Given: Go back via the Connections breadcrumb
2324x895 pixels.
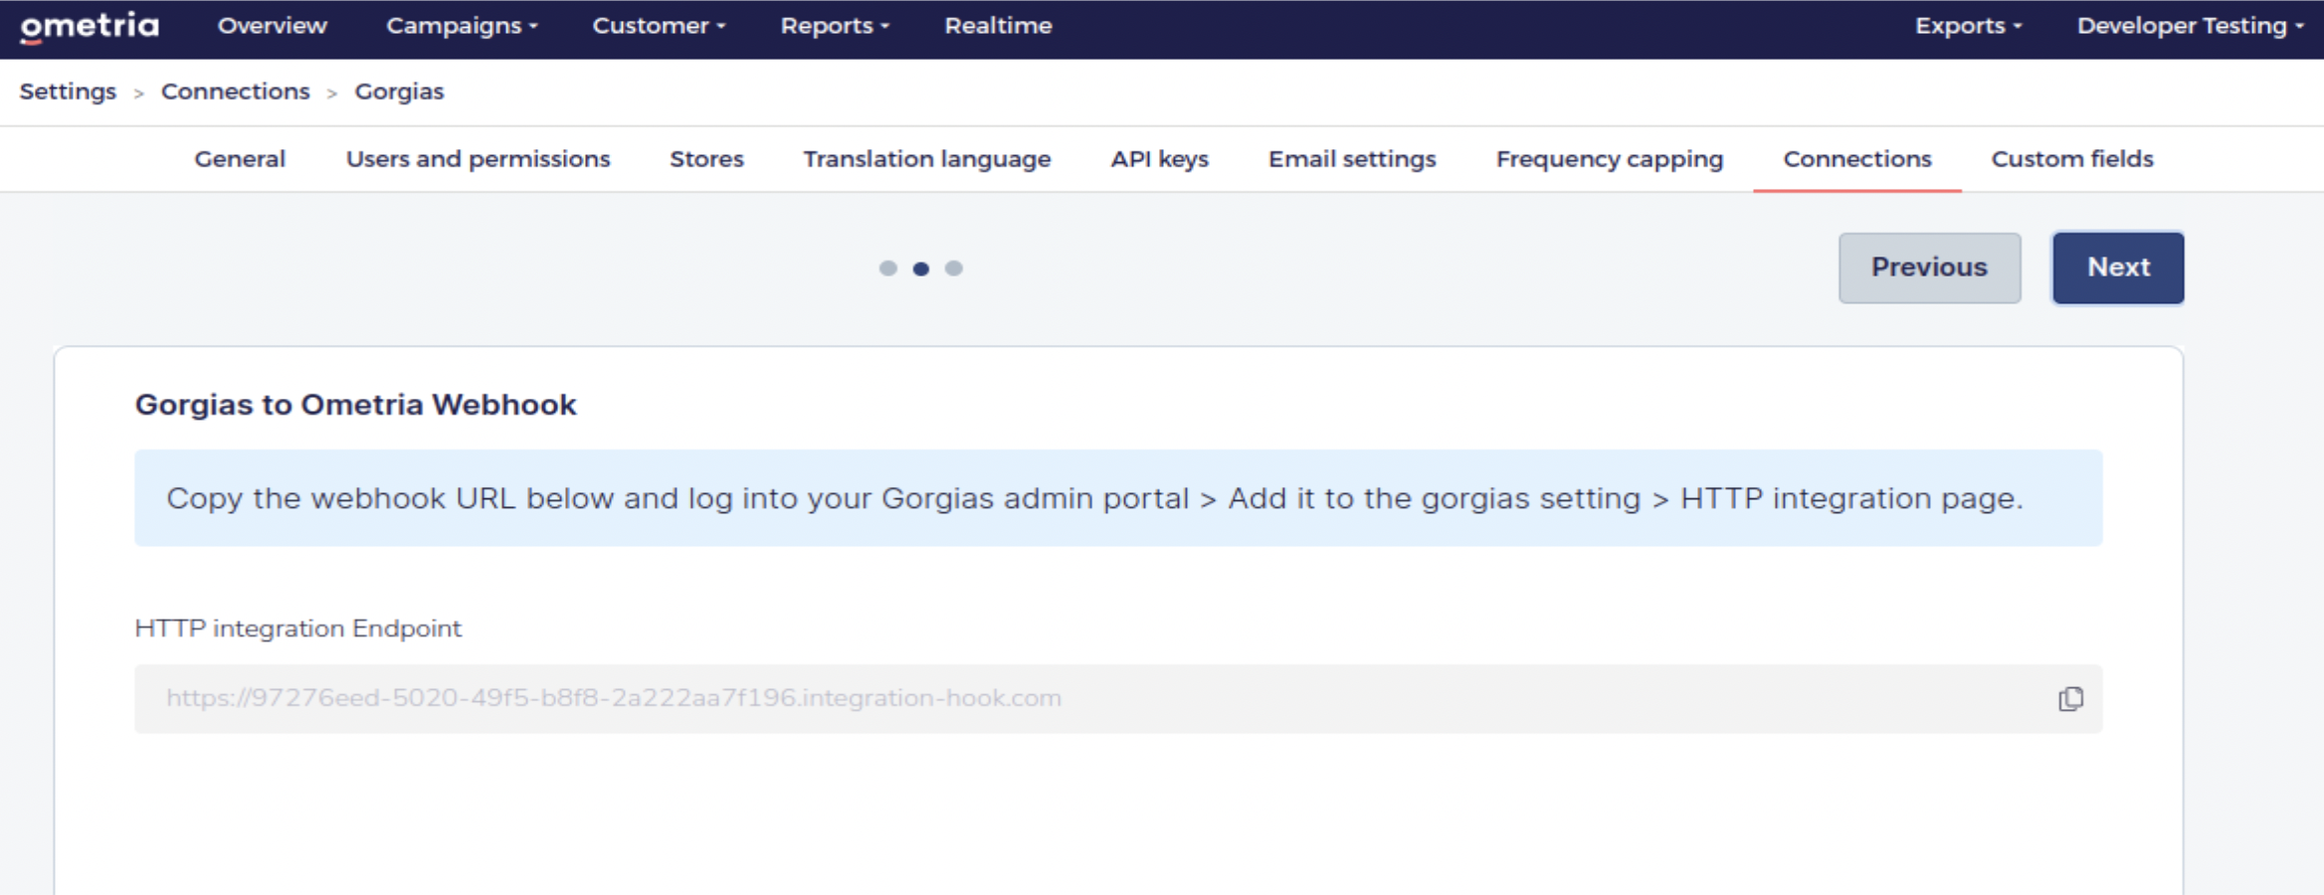Looking at the screenshot, I should pyautogui.click(x=235, y=90).
